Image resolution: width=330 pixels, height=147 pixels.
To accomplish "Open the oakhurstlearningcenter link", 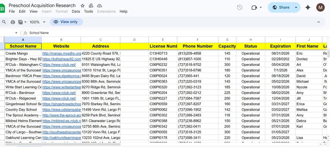I will point(62,138).
